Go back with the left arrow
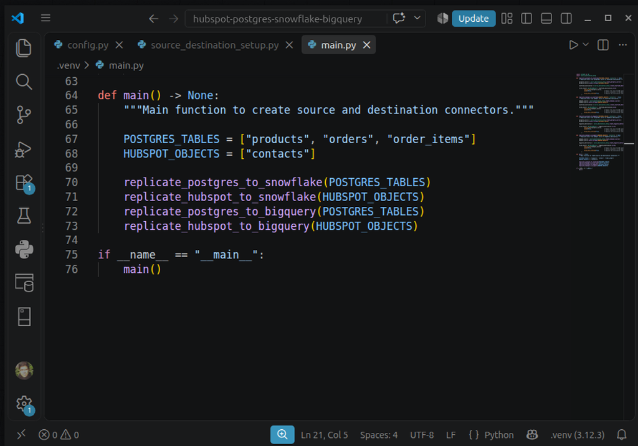Screen dimensions: 638x446 (153, 19)
